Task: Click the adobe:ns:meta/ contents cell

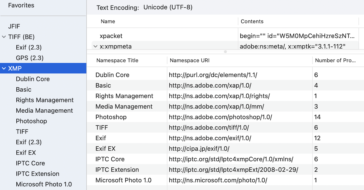Action: pyautogui.click(x=293, y=46)
